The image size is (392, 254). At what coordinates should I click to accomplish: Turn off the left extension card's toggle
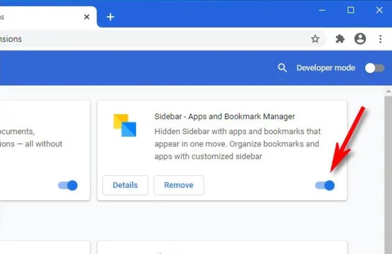coord(68,185)
